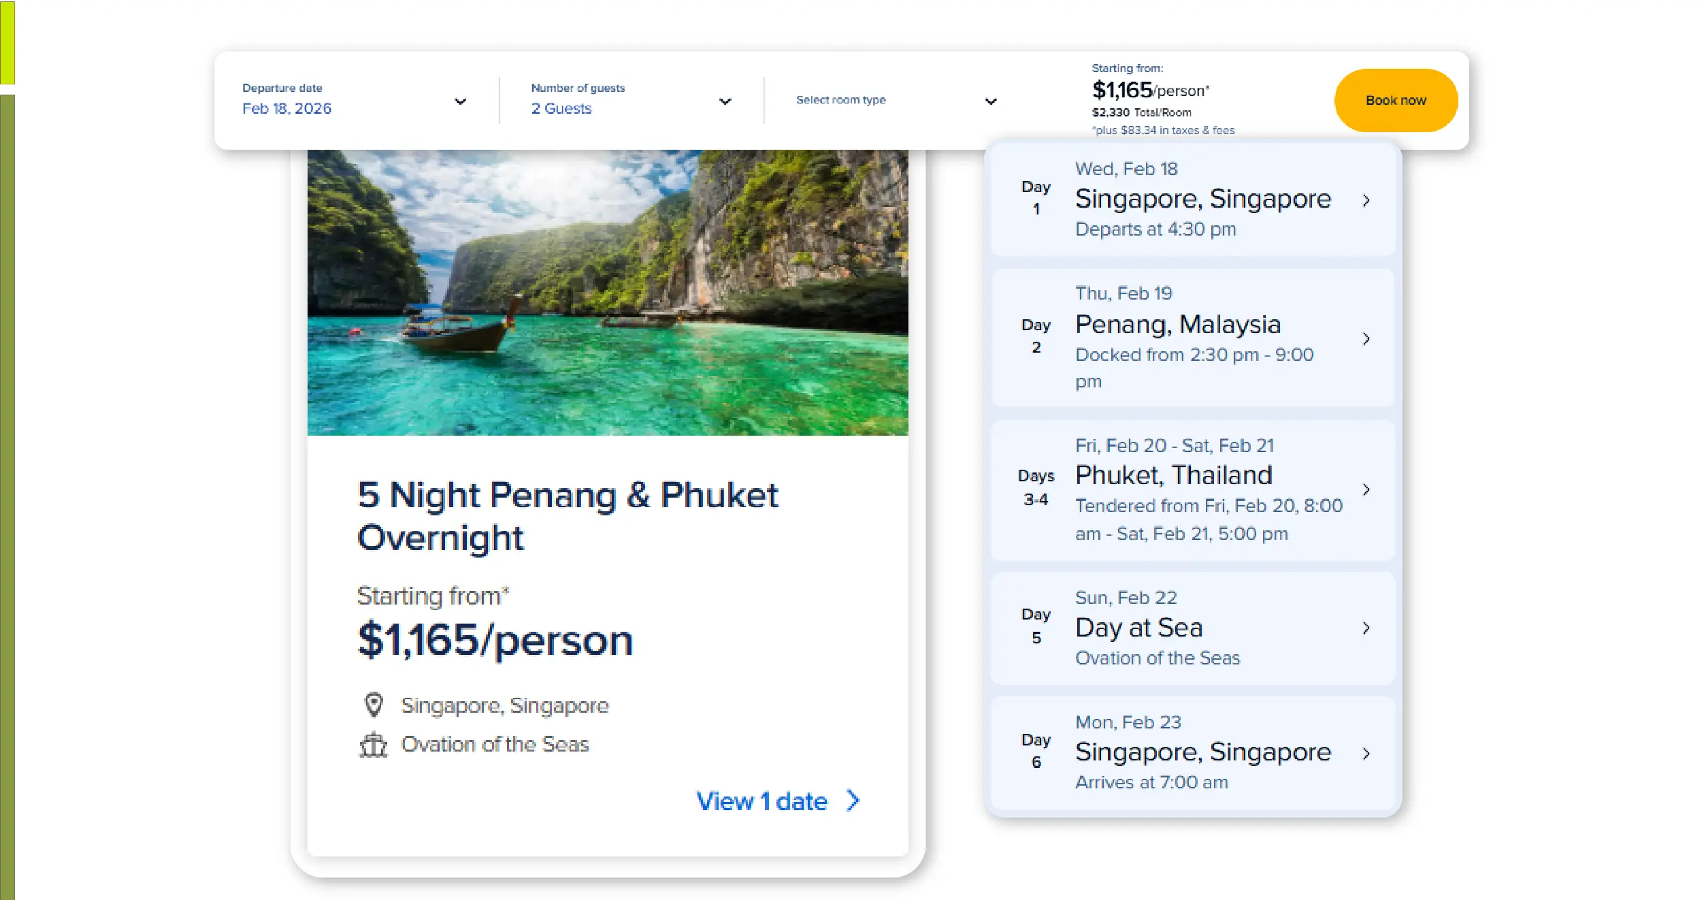
Task: Expand Day at Sea chevron arrow
Action: coord(1366,628)
